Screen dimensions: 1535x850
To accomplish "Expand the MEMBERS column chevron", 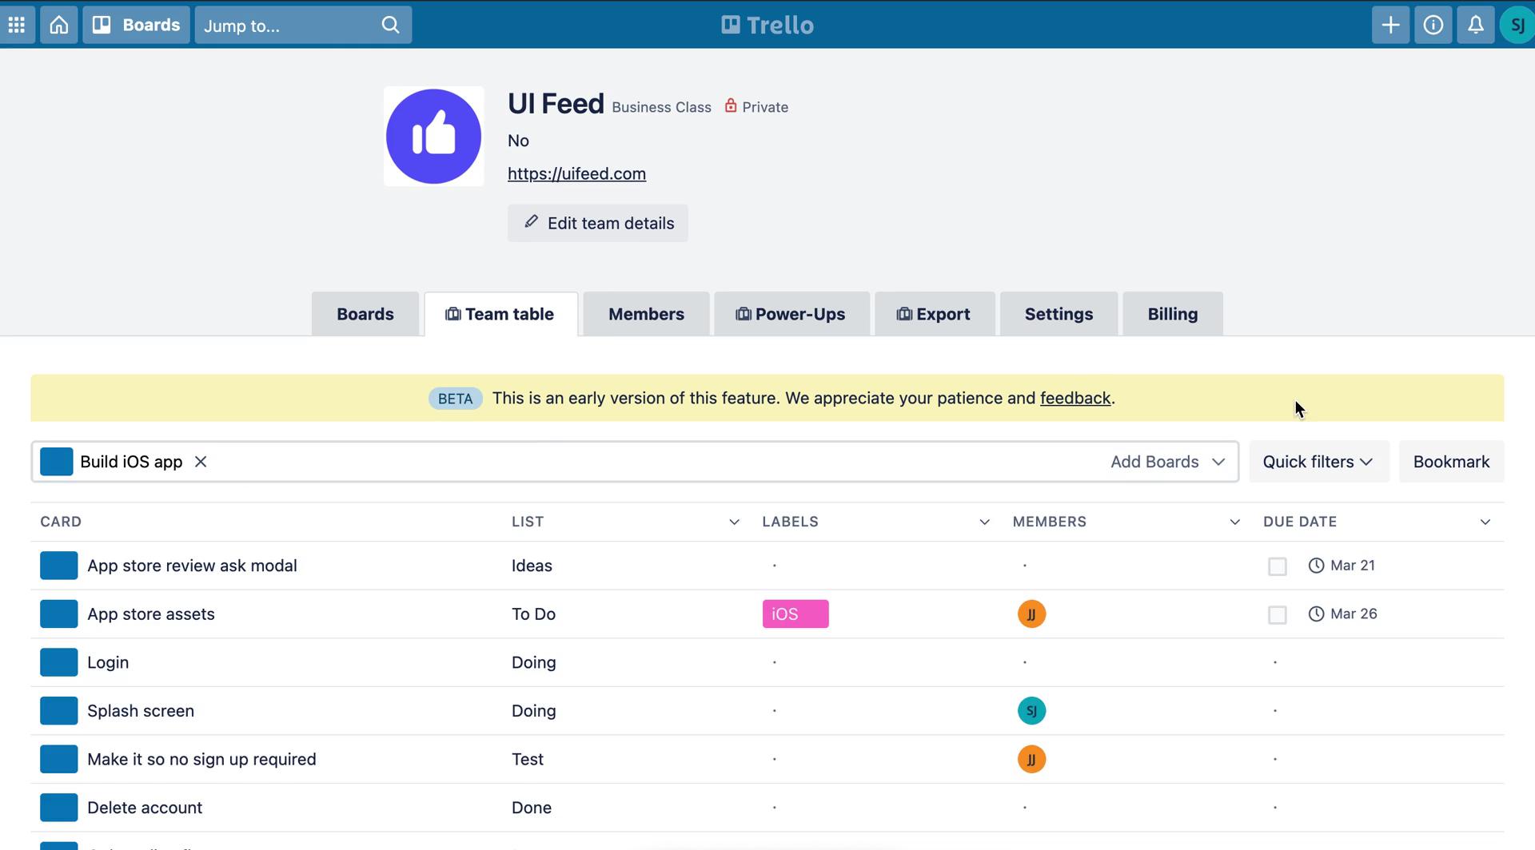I will pyautogui.click(x=1234, y=522).
